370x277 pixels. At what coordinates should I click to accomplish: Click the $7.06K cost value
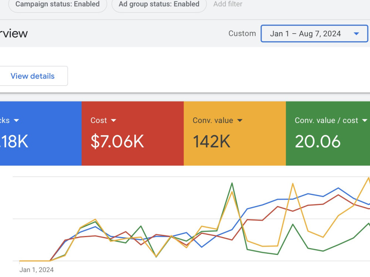point(117,141)
